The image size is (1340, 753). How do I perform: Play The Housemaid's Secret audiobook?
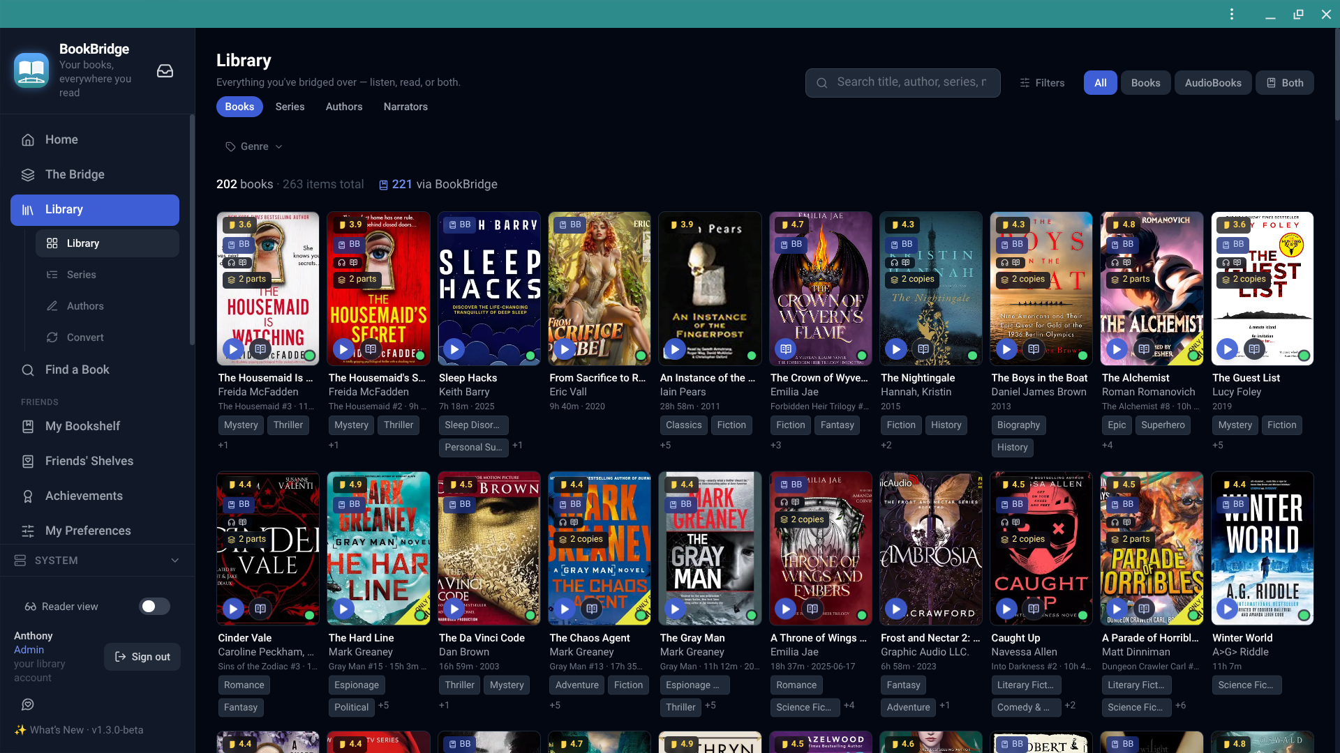(343, 349)
